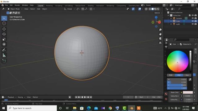Disable Collection render camera icon
Screen dimensions: 198x111
[196, 15]
